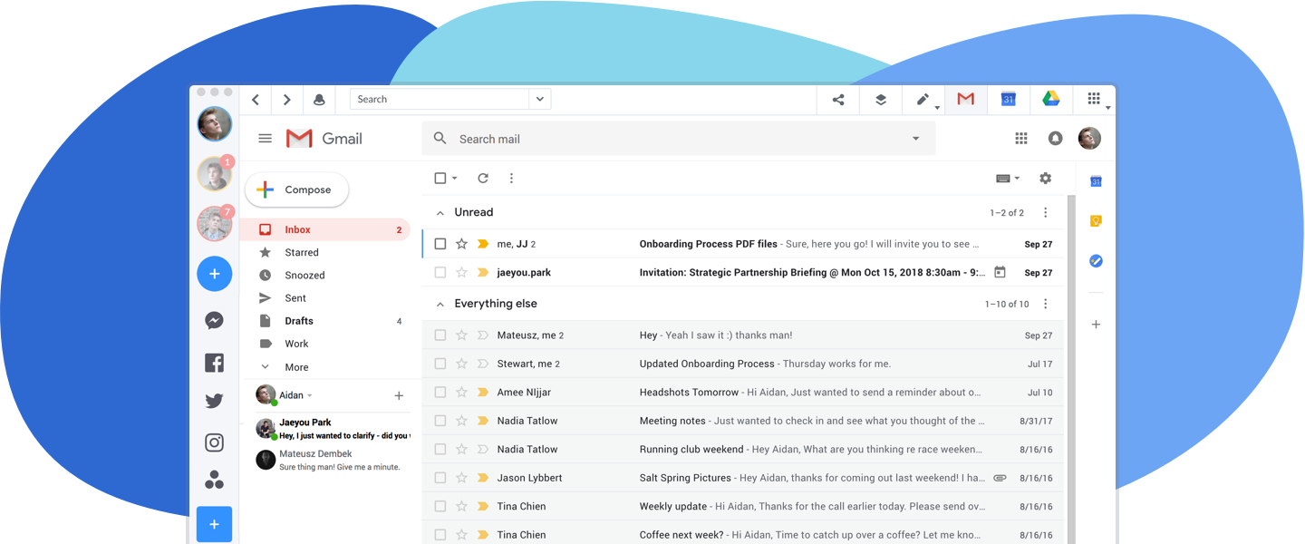Open Instagram from the sidebar

[x=215, y=442]
